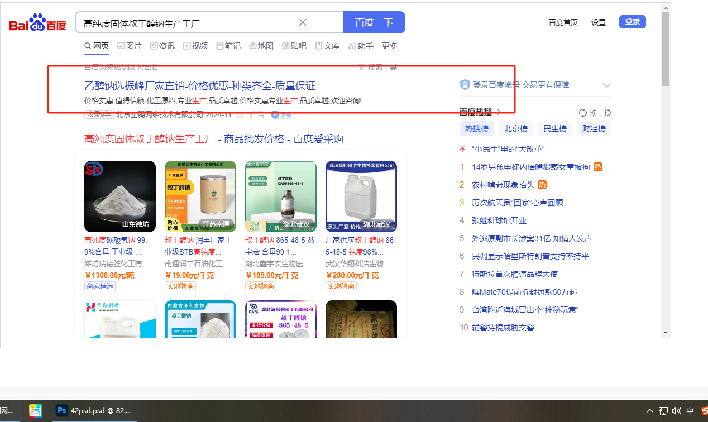Open the 湖北武汉 brown bottle product image
The image size is (708, 422).
[281, 196]
